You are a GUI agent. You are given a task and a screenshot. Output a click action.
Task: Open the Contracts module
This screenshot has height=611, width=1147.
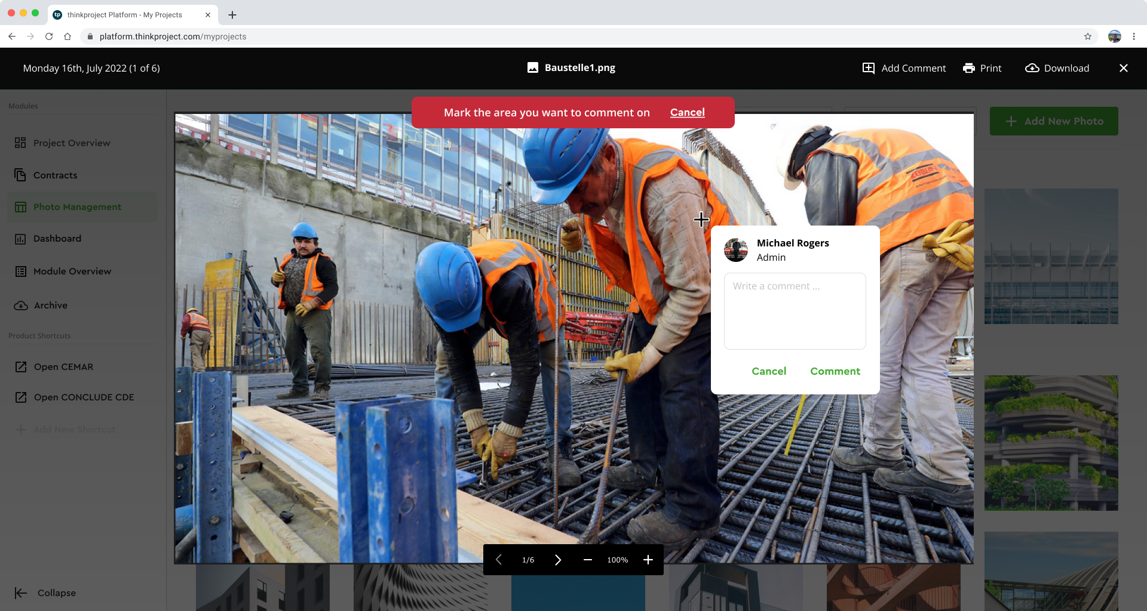point(55,175)
